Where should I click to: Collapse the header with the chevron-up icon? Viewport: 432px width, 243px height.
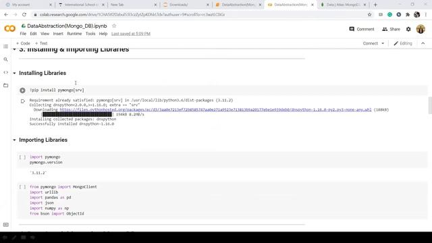(x=423, y=43)
